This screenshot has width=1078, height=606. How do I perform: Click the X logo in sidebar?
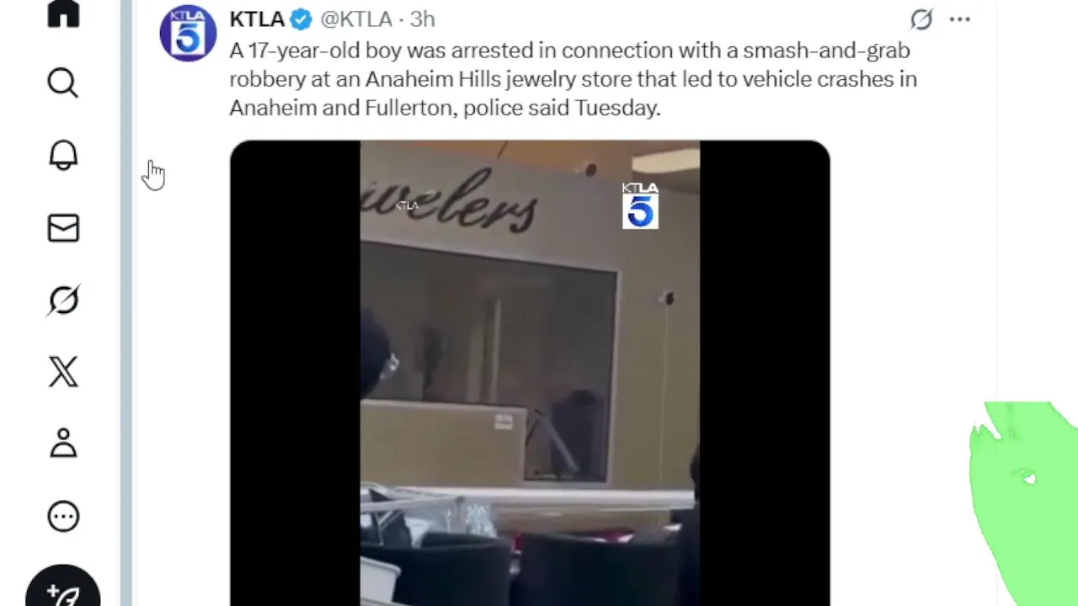point(63,371)
